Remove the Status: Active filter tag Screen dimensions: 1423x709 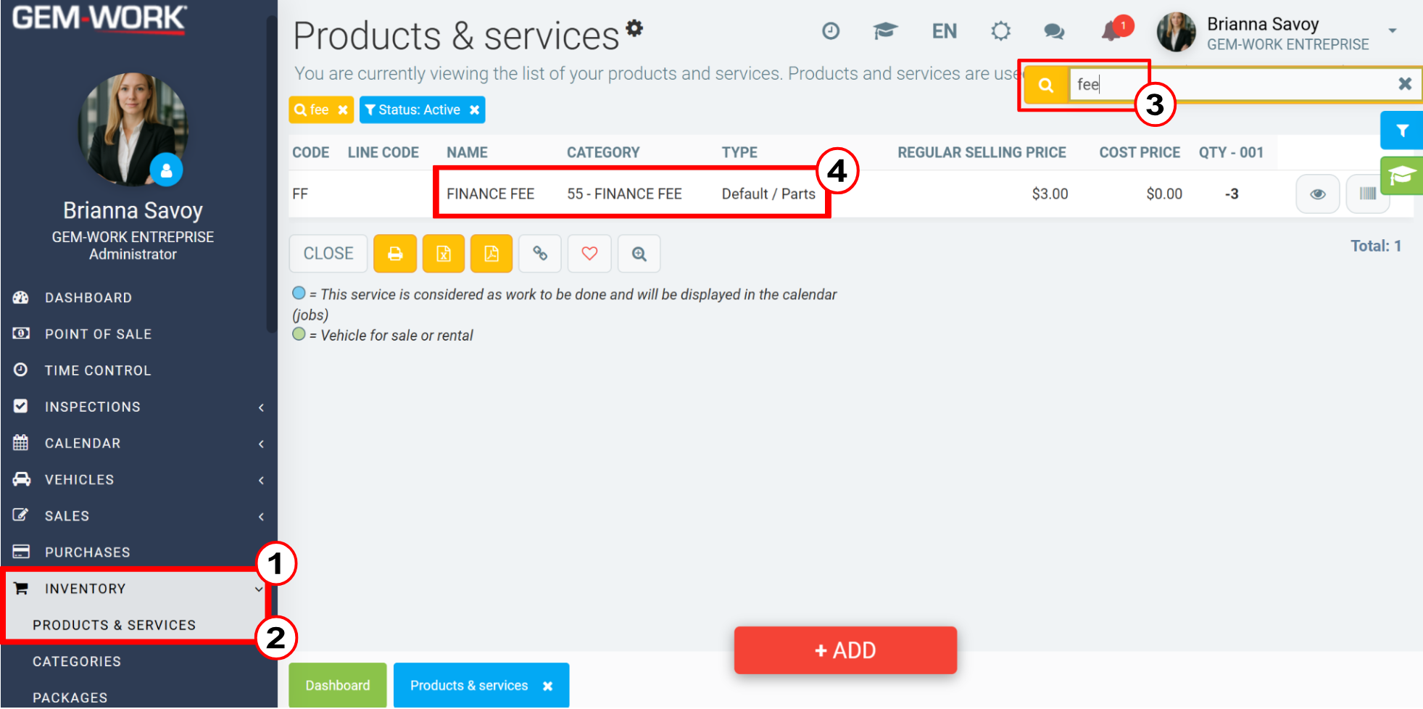pos(474,110)
